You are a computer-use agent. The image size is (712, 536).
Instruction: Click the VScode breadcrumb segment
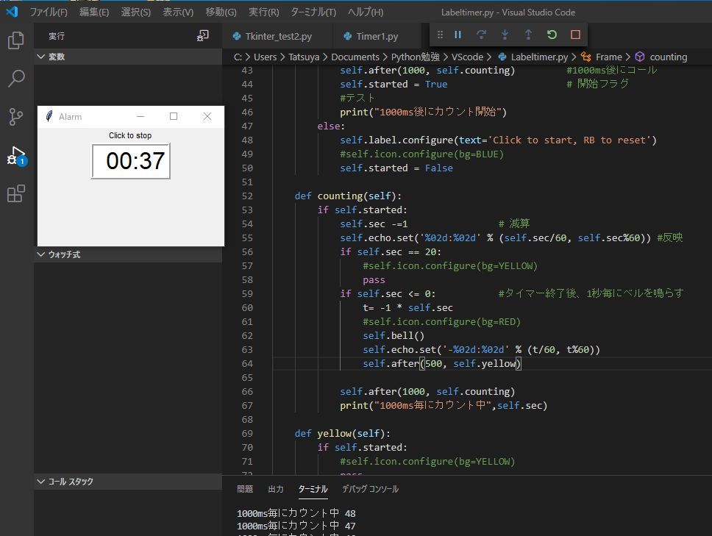[x=467, y=57]
